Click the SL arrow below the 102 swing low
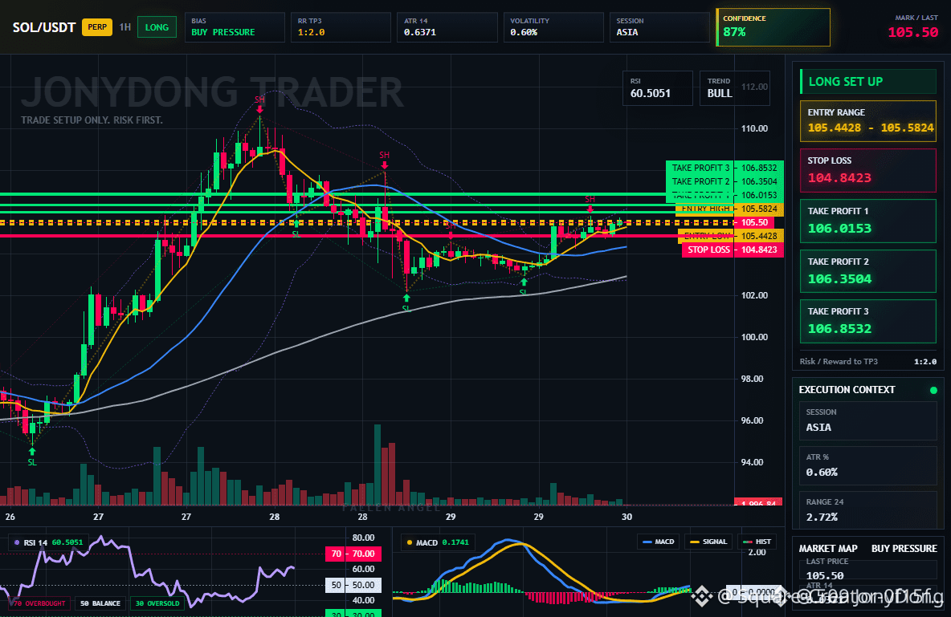Viewport: 951px width, 617px height. click(x=406, y=298)
